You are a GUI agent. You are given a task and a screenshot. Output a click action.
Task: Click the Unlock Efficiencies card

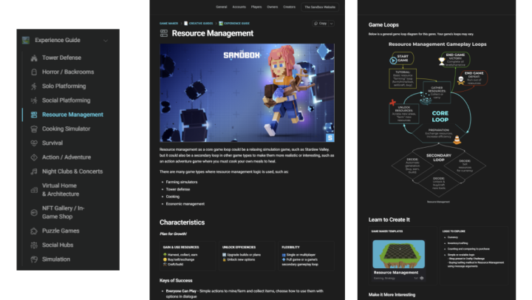(x=247, y=256)
